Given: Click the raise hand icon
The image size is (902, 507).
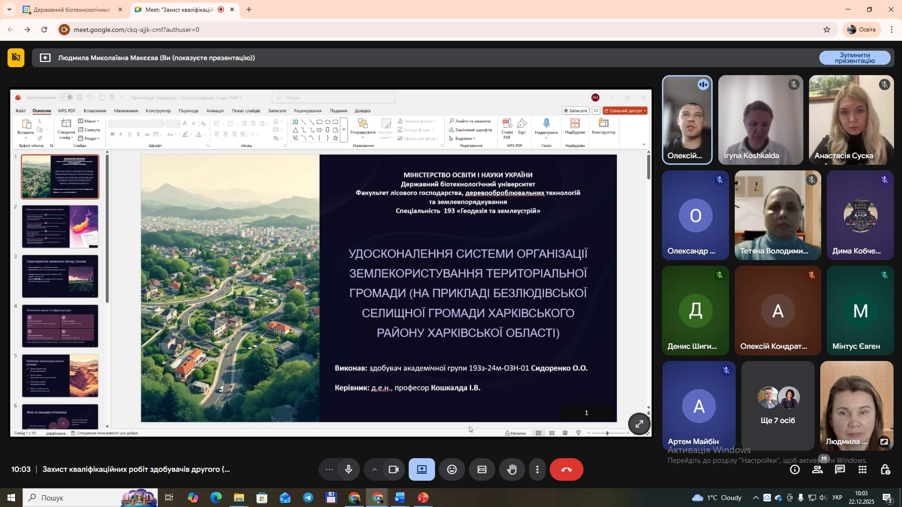Looking at the screenshot, I should pyautogui.click(x=512, y=469).
